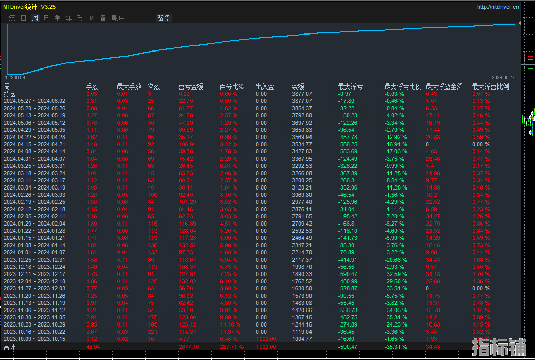
Task: Click the 最大浮亏比例 column header
Action: click(403, 87)
